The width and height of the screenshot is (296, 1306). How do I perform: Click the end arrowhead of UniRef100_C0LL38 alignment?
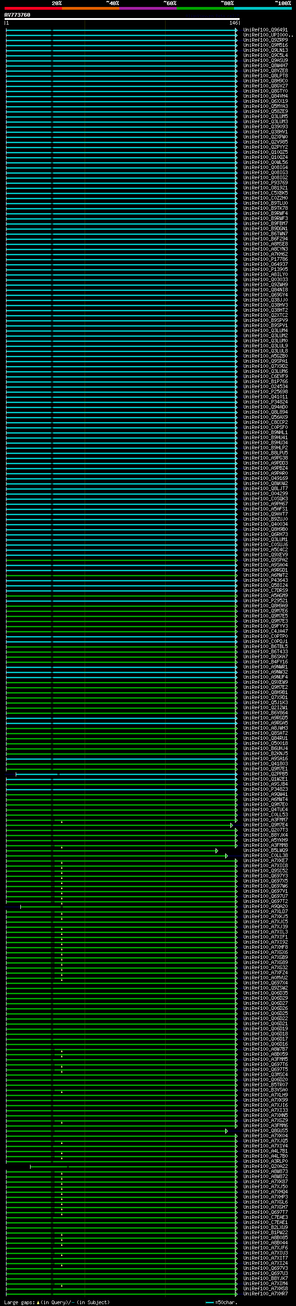coord(226,856)
